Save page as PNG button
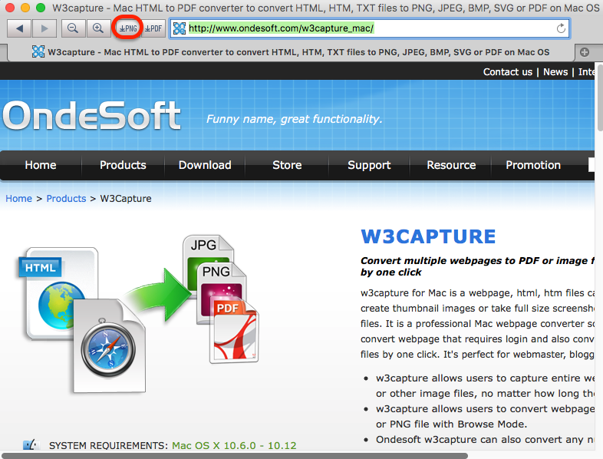603x459 pixels. pyautogui.click(x=127, y=28)
